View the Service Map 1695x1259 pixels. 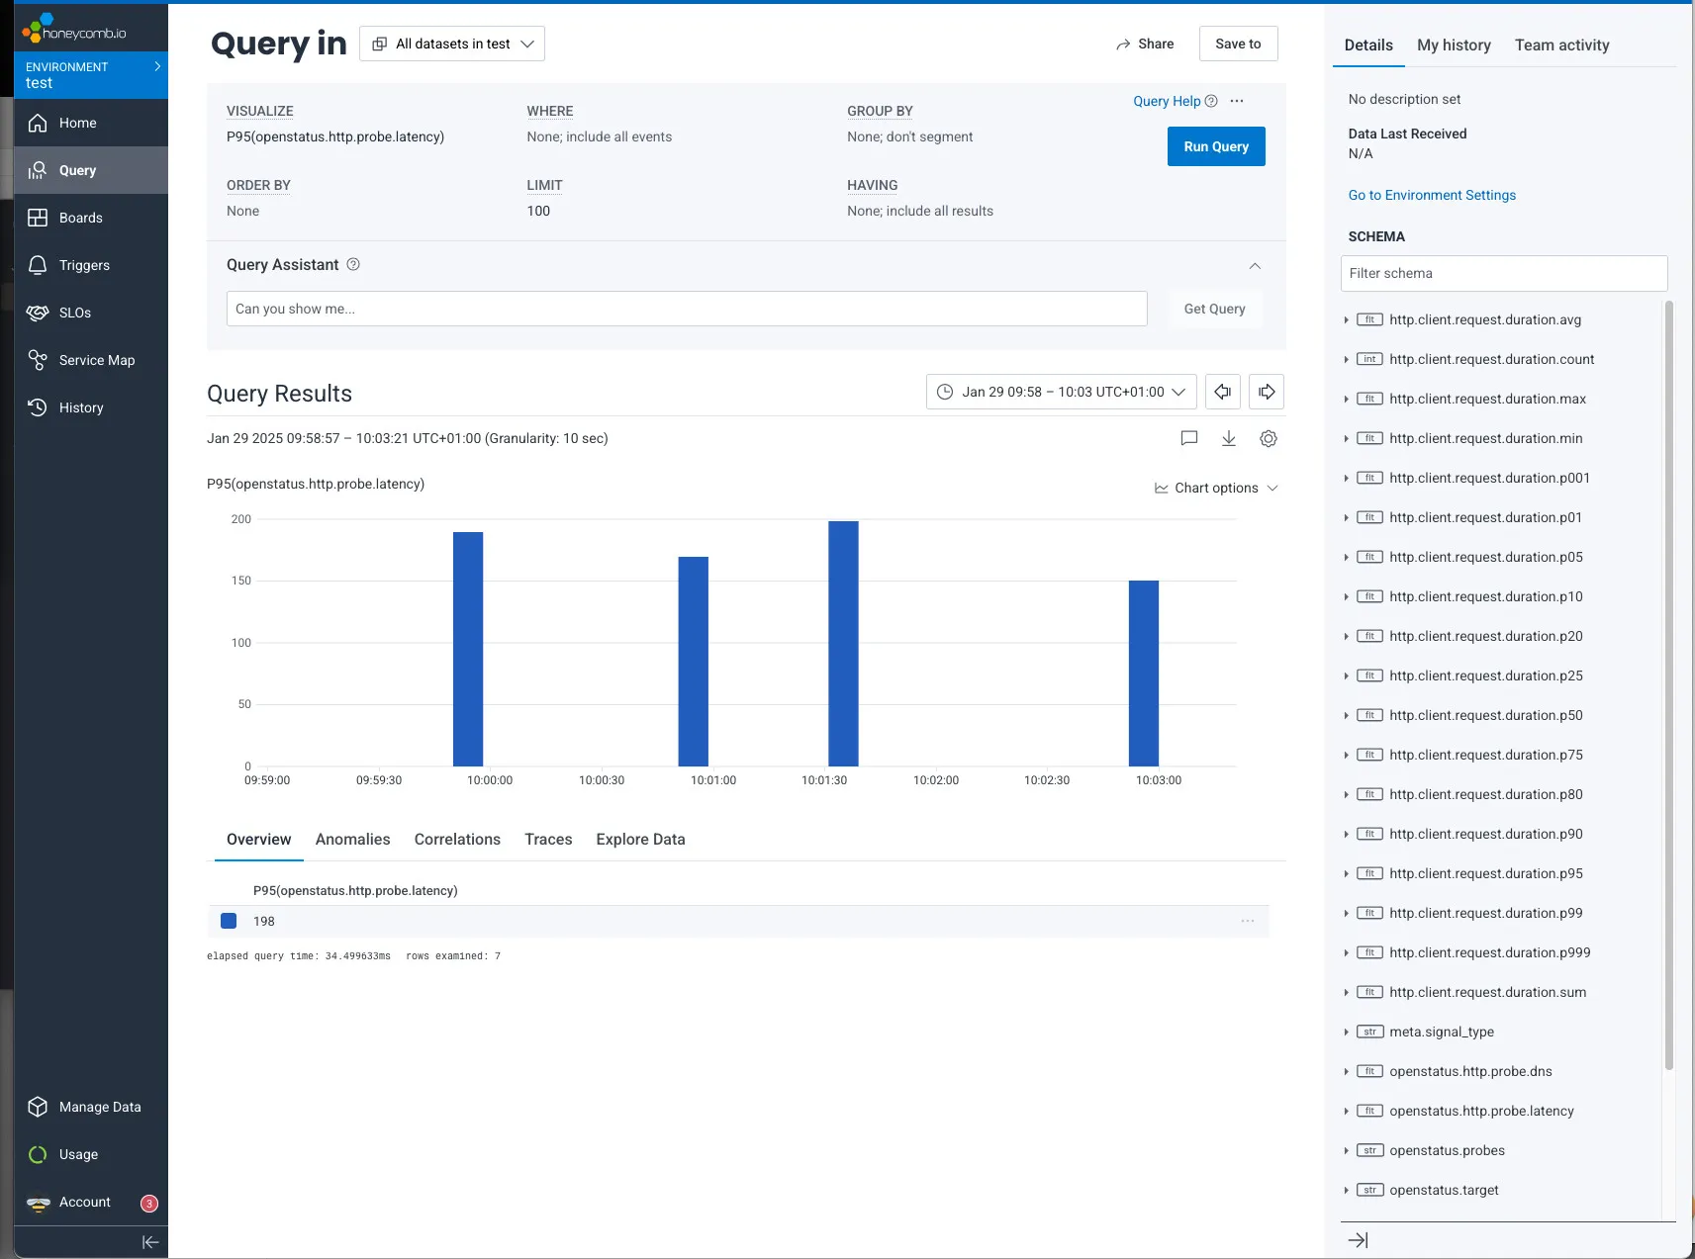pyautogui.click(x=96, y=360)
